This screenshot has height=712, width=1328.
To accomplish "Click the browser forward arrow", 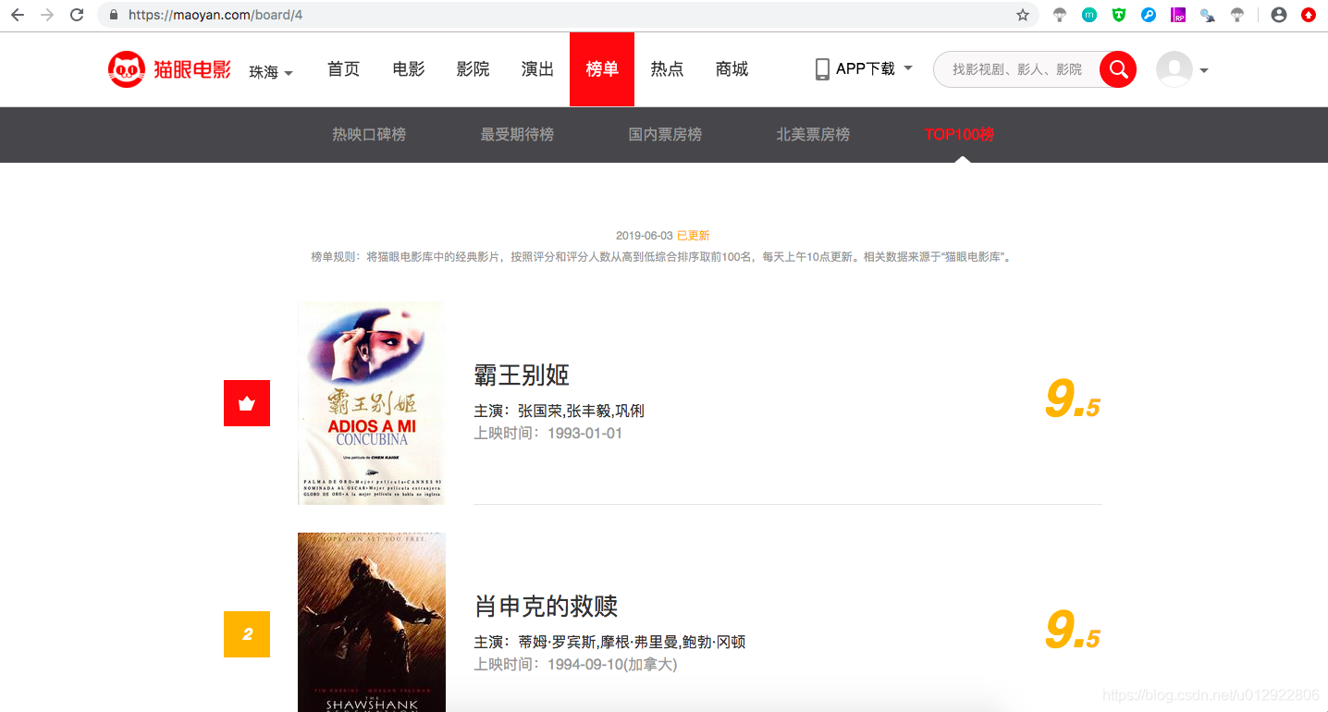I will point(47,15).
